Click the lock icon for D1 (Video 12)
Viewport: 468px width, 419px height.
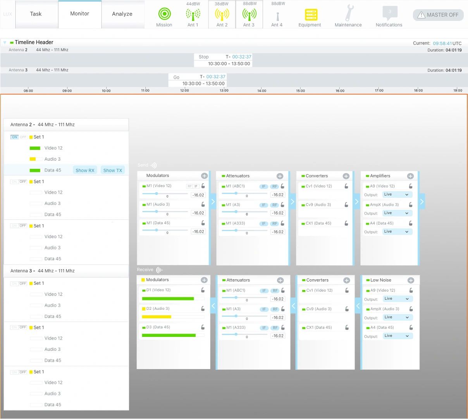click(203, 290)
